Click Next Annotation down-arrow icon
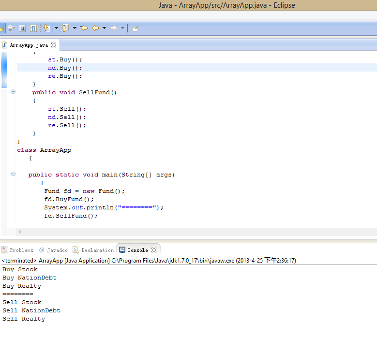 point(46,28)
